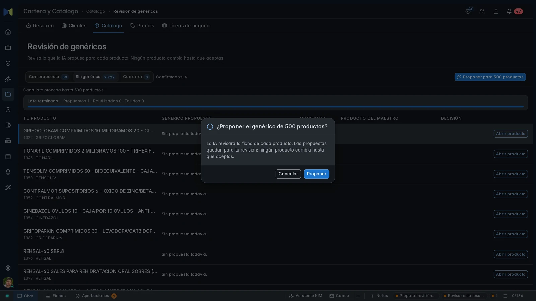Select the Precios tab
This screenshot has height=301, width=536.
[x=142, y=26]
